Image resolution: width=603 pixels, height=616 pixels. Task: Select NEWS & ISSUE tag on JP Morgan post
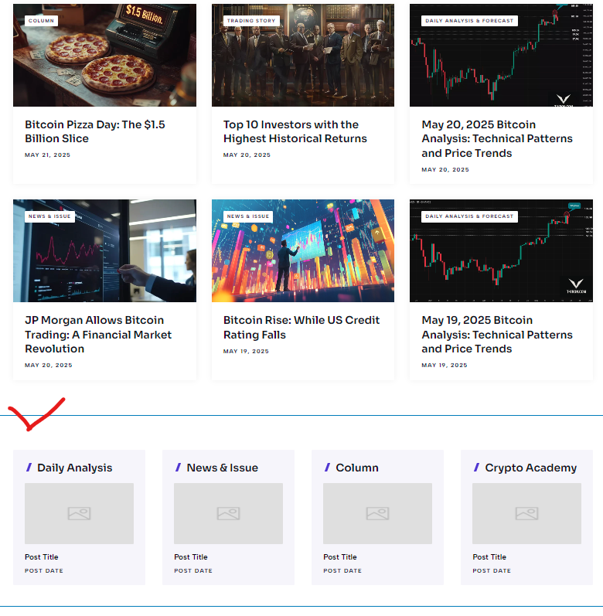pos(49,216)
